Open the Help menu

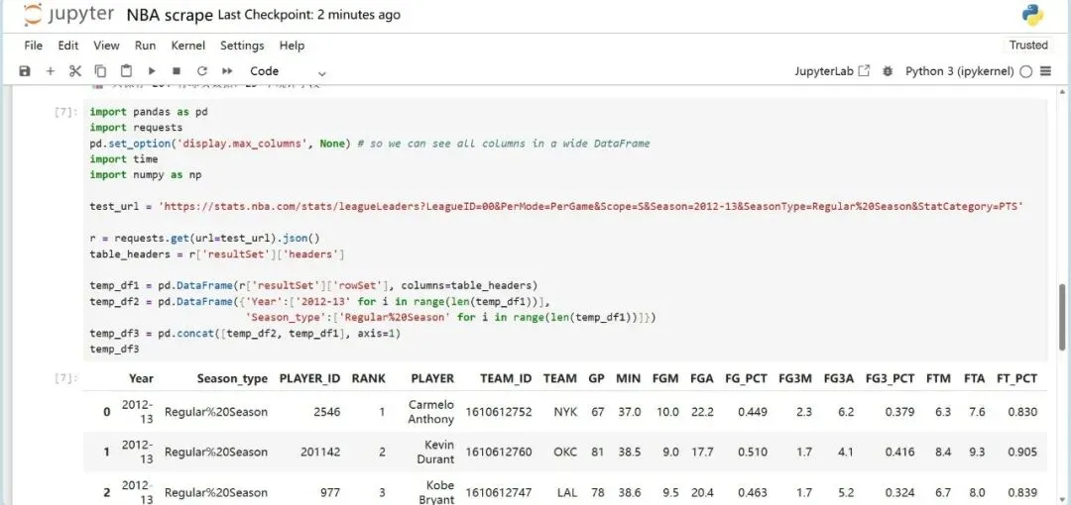click(292, 45)
